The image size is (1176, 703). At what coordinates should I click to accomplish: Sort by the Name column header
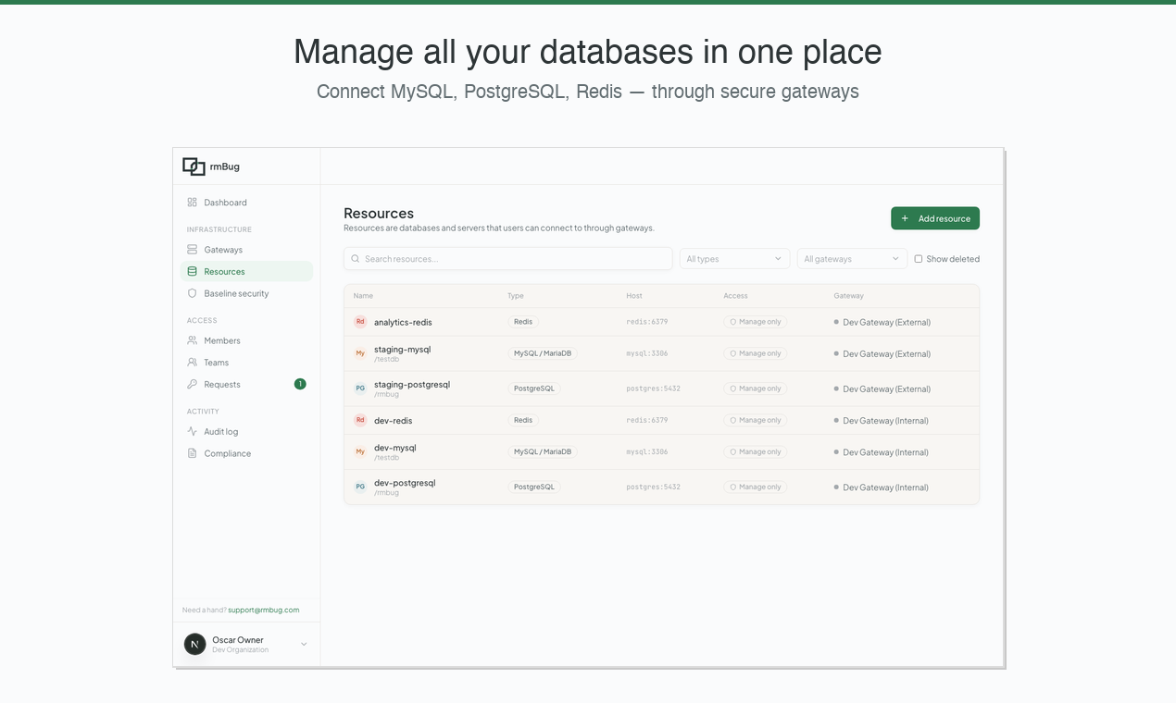363,296
